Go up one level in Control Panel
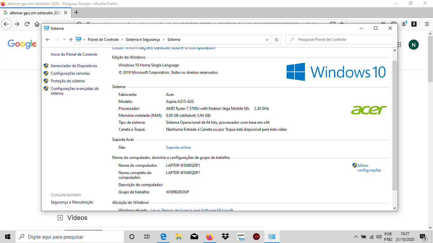This screenshot has height=243, width=433. [71, 40]
